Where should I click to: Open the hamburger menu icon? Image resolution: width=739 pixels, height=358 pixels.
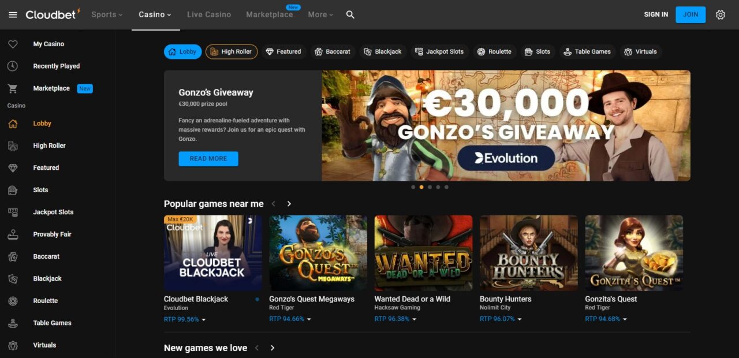point(13,14)
